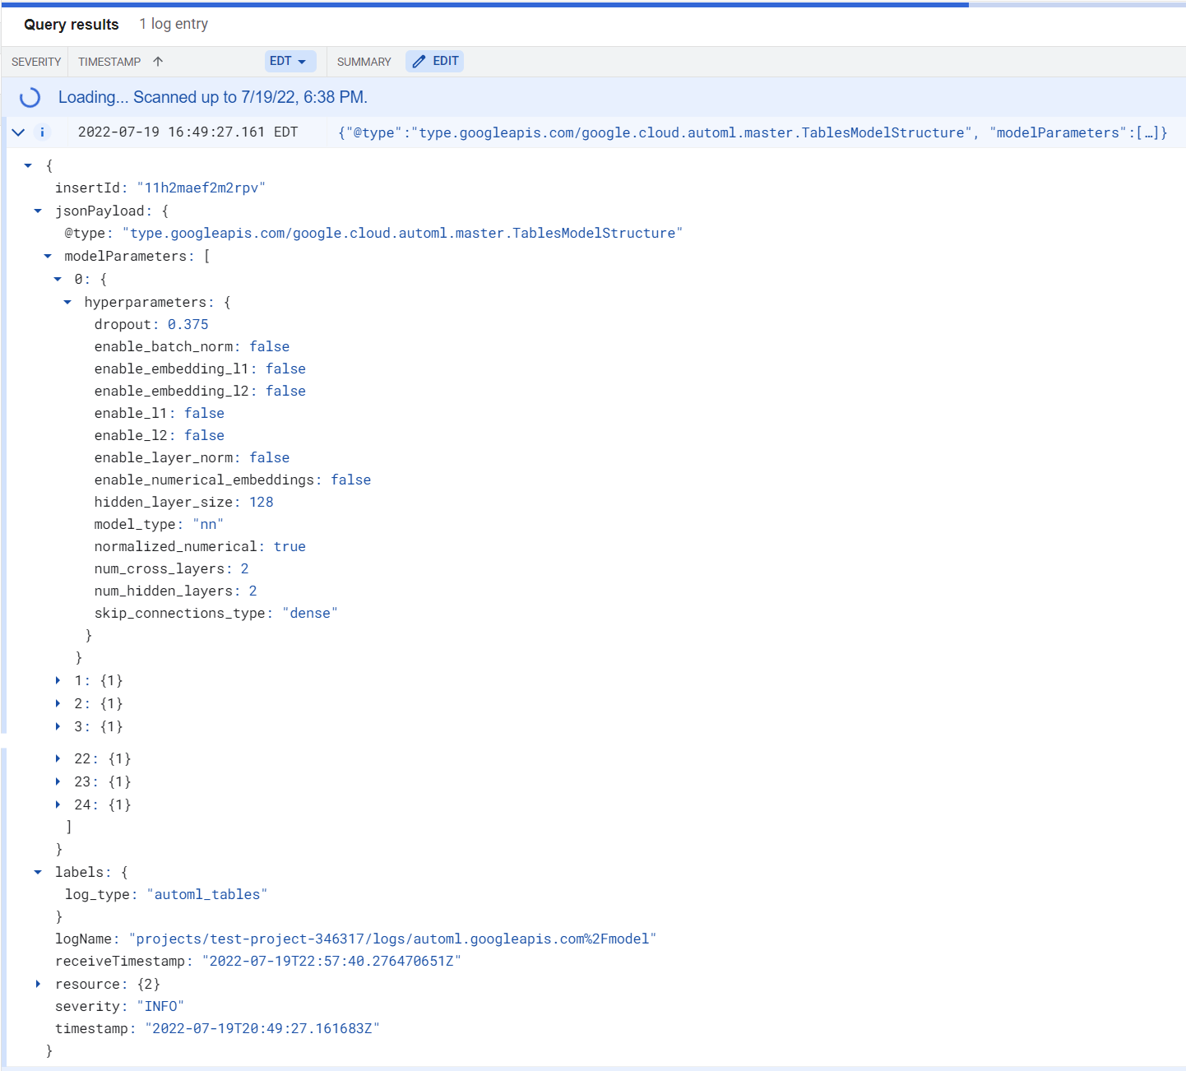Expand modelParameters entry 22
Screen dimensions: 1186x1071
click(58, 758)
